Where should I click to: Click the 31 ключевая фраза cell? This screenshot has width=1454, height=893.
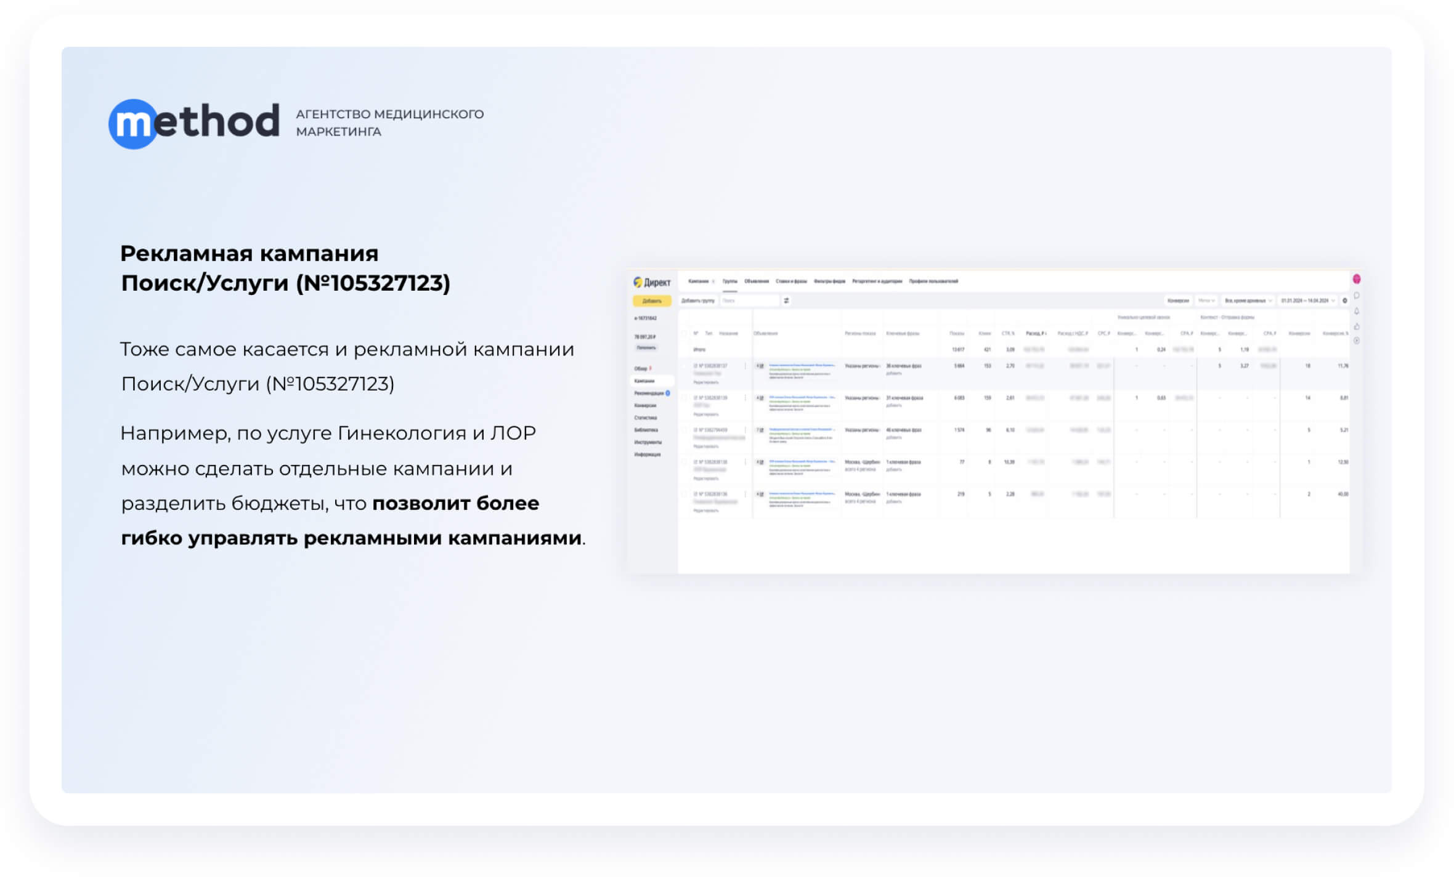pyautogui.click(x=904, y=398)
